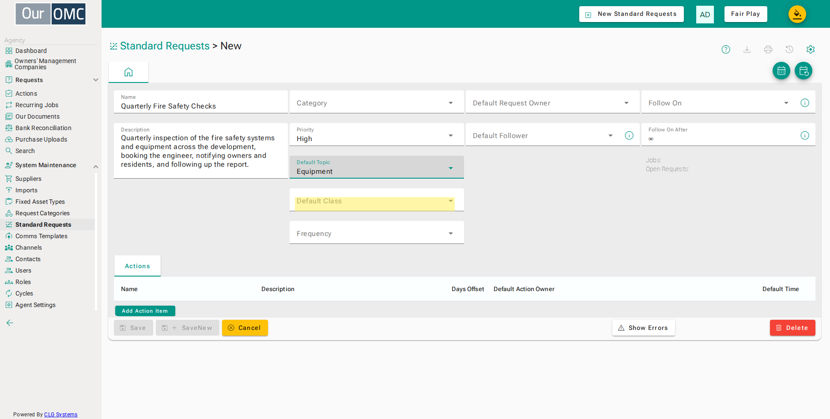Viewport: 830px width, 419px height.
Task: Click the Name input field
Action: [x=201, y=102]
